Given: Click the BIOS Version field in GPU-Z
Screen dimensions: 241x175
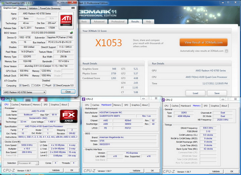Looking at the screenshot, I should click(43, 33).
